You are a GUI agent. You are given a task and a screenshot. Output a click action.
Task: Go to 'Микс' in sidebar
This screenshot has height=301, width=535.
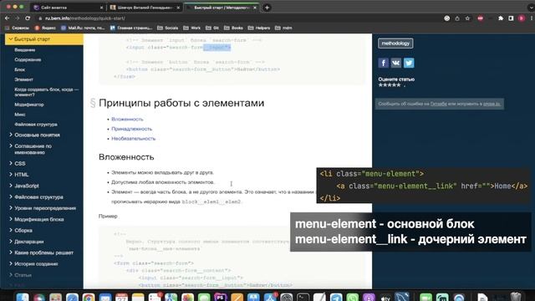(x=20, y=115)
